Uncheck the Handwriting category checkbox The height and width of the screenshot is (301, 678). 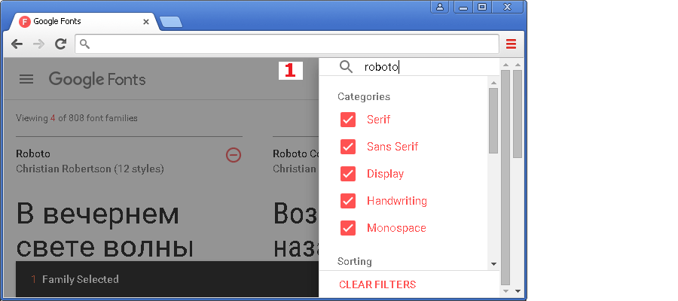pyautogui.click(x=348, y=201)
